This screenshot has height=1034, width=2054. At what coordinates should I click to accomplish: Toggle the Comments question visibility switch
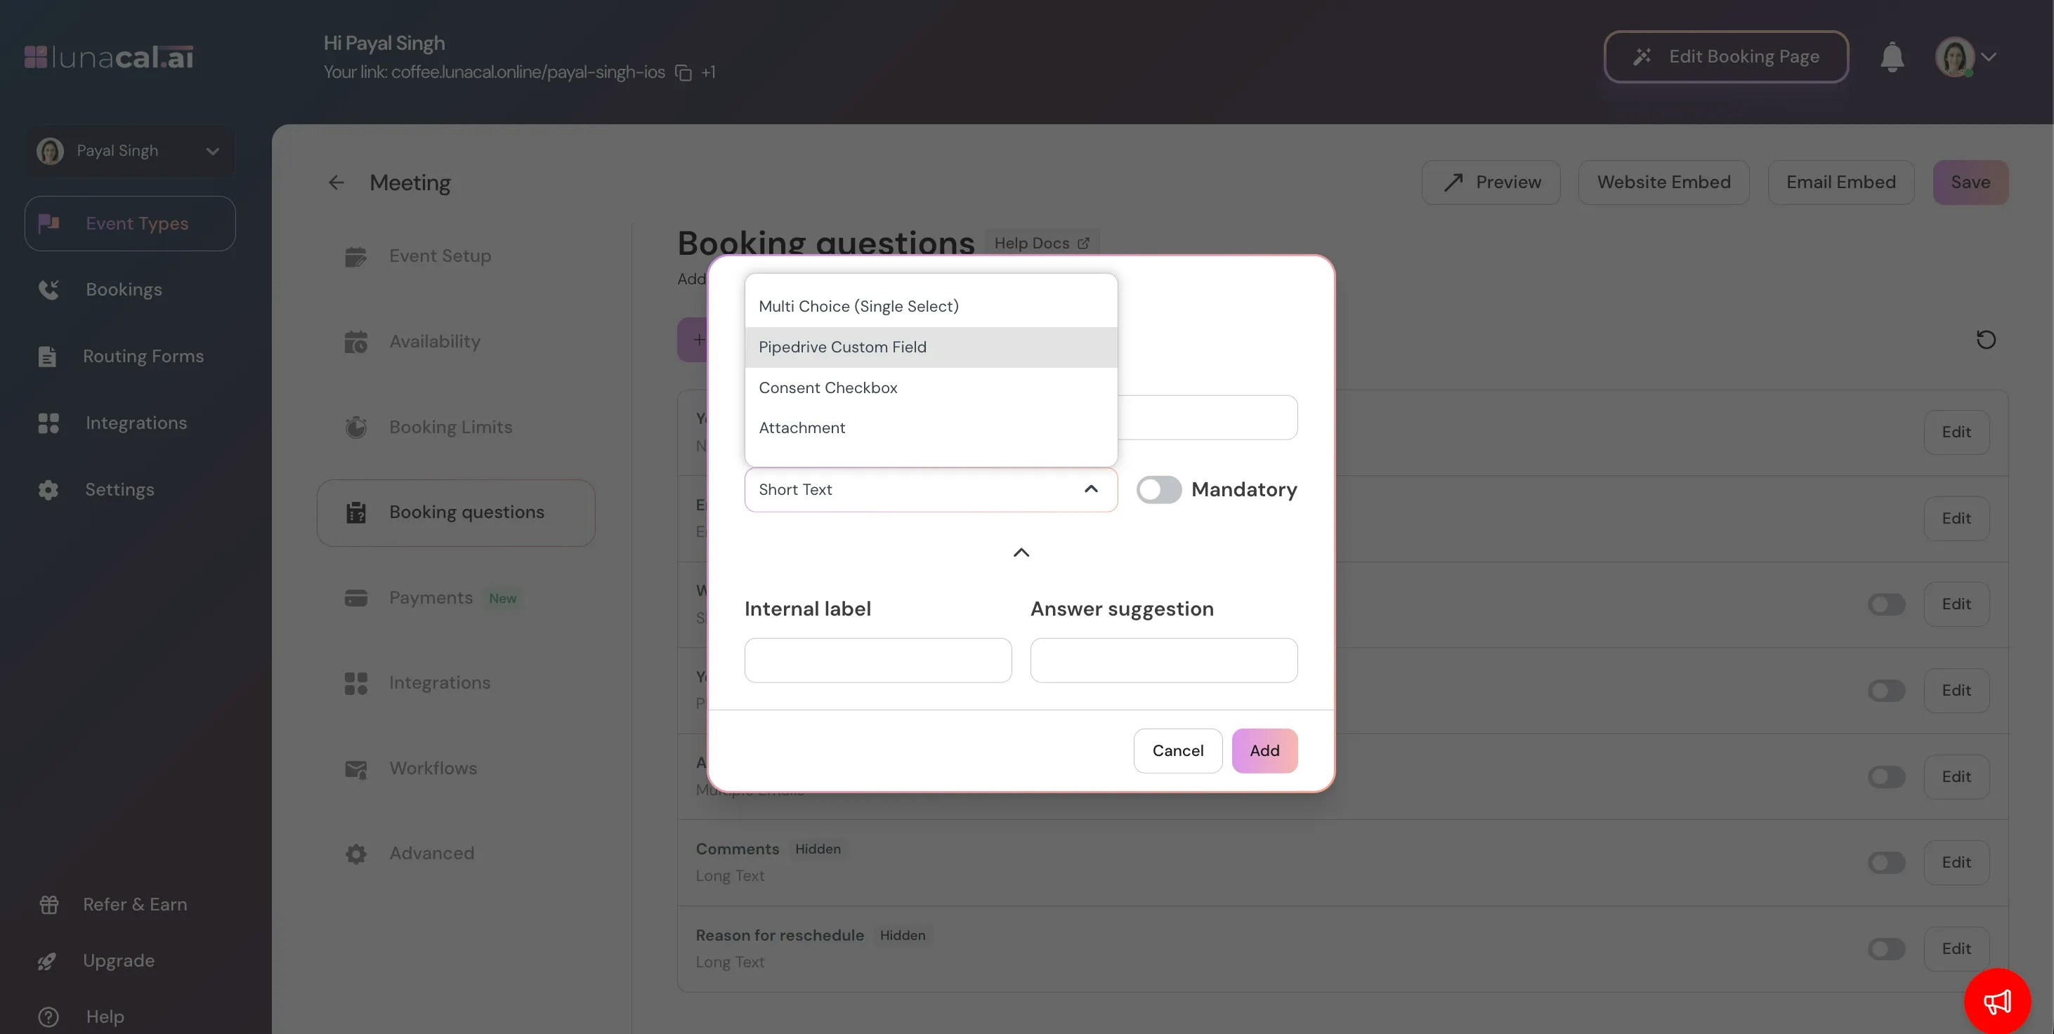[x=1885, y=863]
